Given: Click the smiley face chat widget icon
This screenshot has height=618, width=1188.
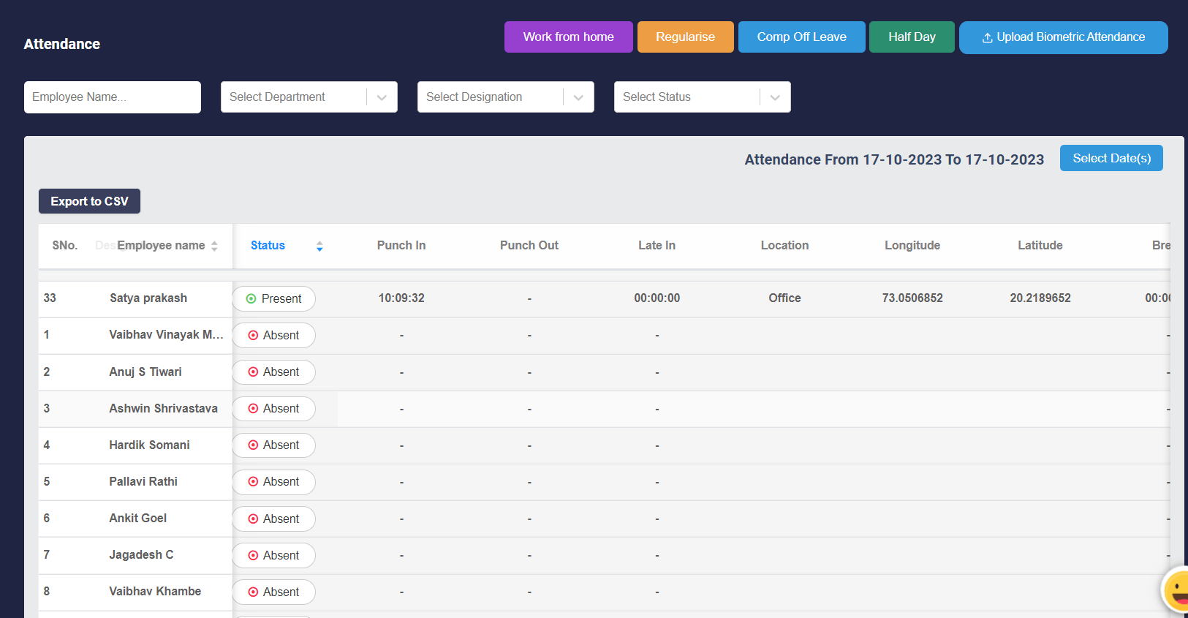Looking at the screenshot, I should 1177,589.
